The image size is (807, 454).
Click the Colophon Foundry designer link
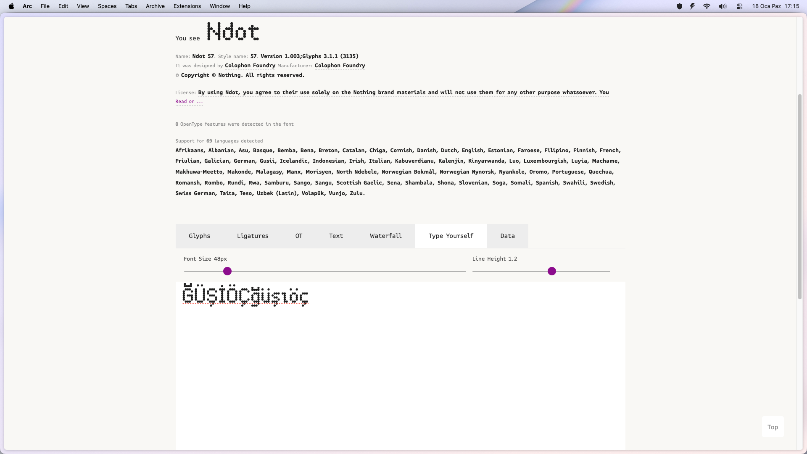coord(250,66)
